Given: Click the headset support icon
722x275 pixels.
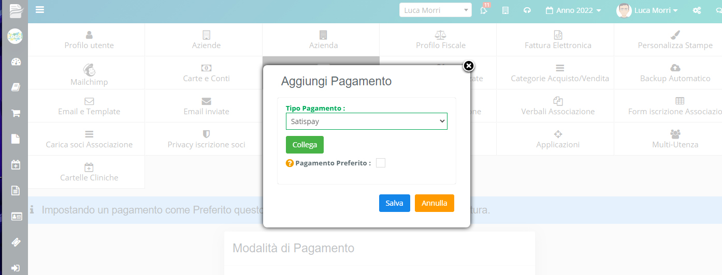Looking at the screenshot, I should pos(527,10).
